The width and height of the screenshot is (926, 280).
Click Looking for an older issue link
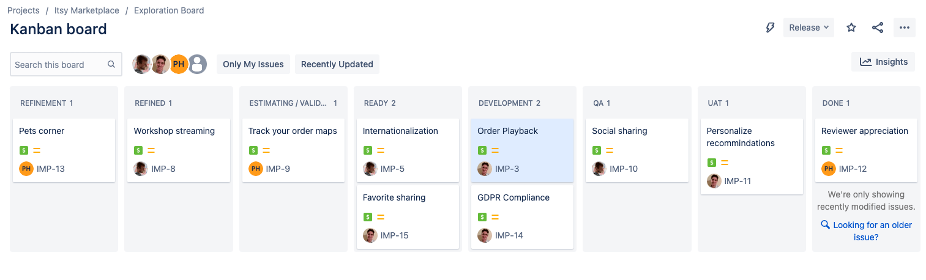pos(867,231)
